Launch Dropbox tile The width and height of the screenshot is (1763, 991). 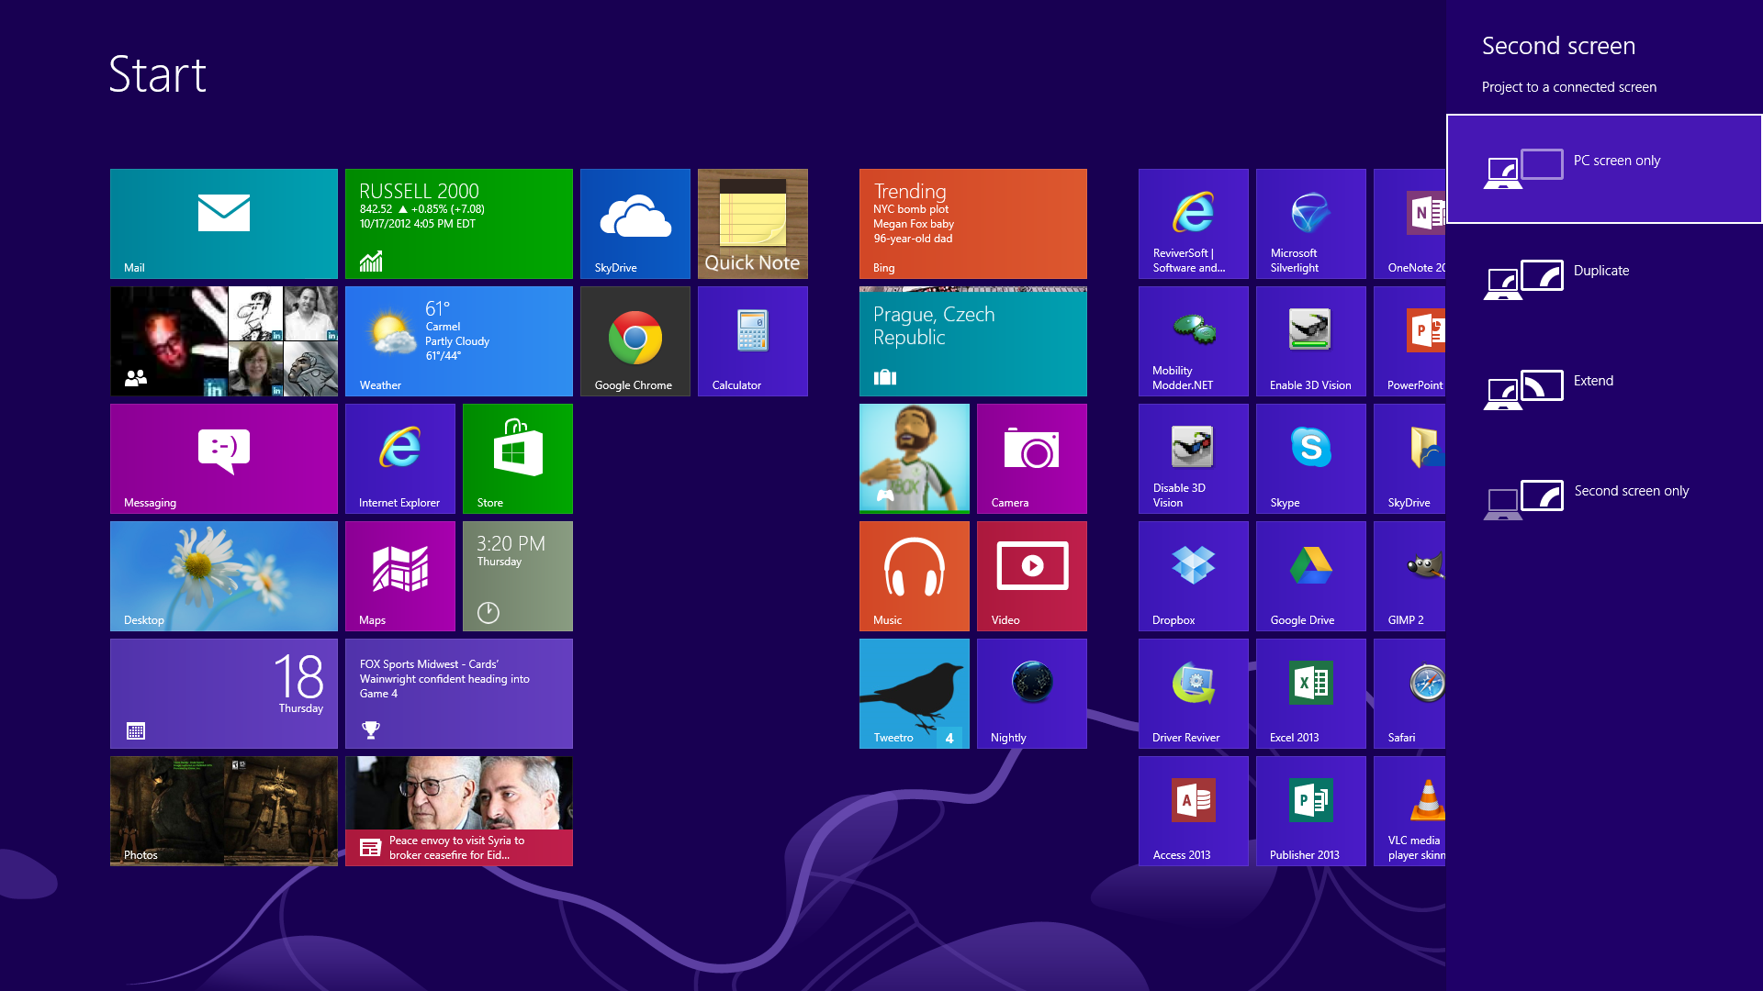(x=1194, y=576)
